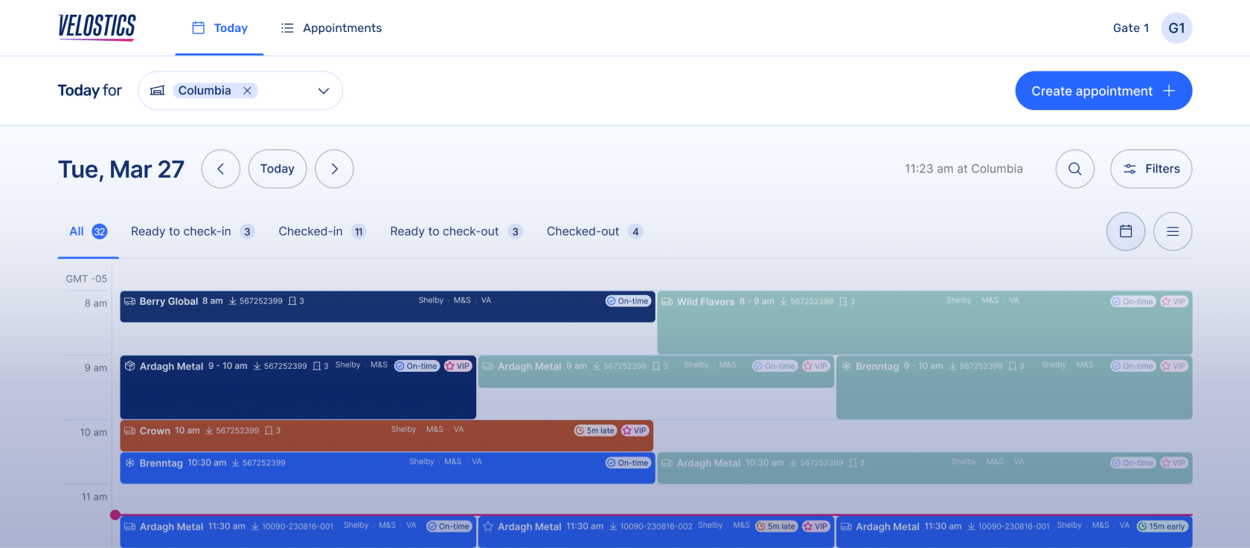
Task: Open Ardagh Metal 11:30 am 15m early appointment
Action: pyautogui.click(x=1014, y=532)
